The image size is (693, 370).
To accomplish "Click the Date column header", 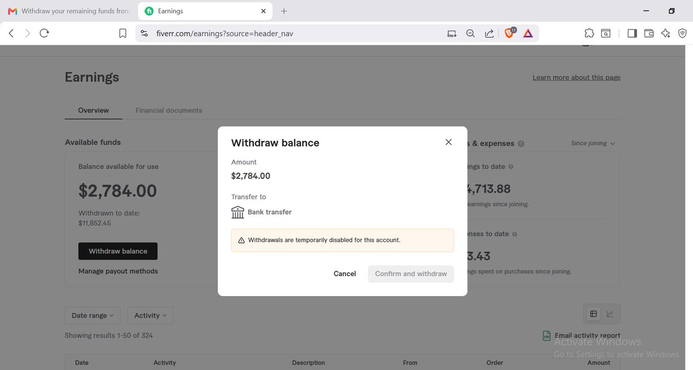I will (x=82, y=362).
